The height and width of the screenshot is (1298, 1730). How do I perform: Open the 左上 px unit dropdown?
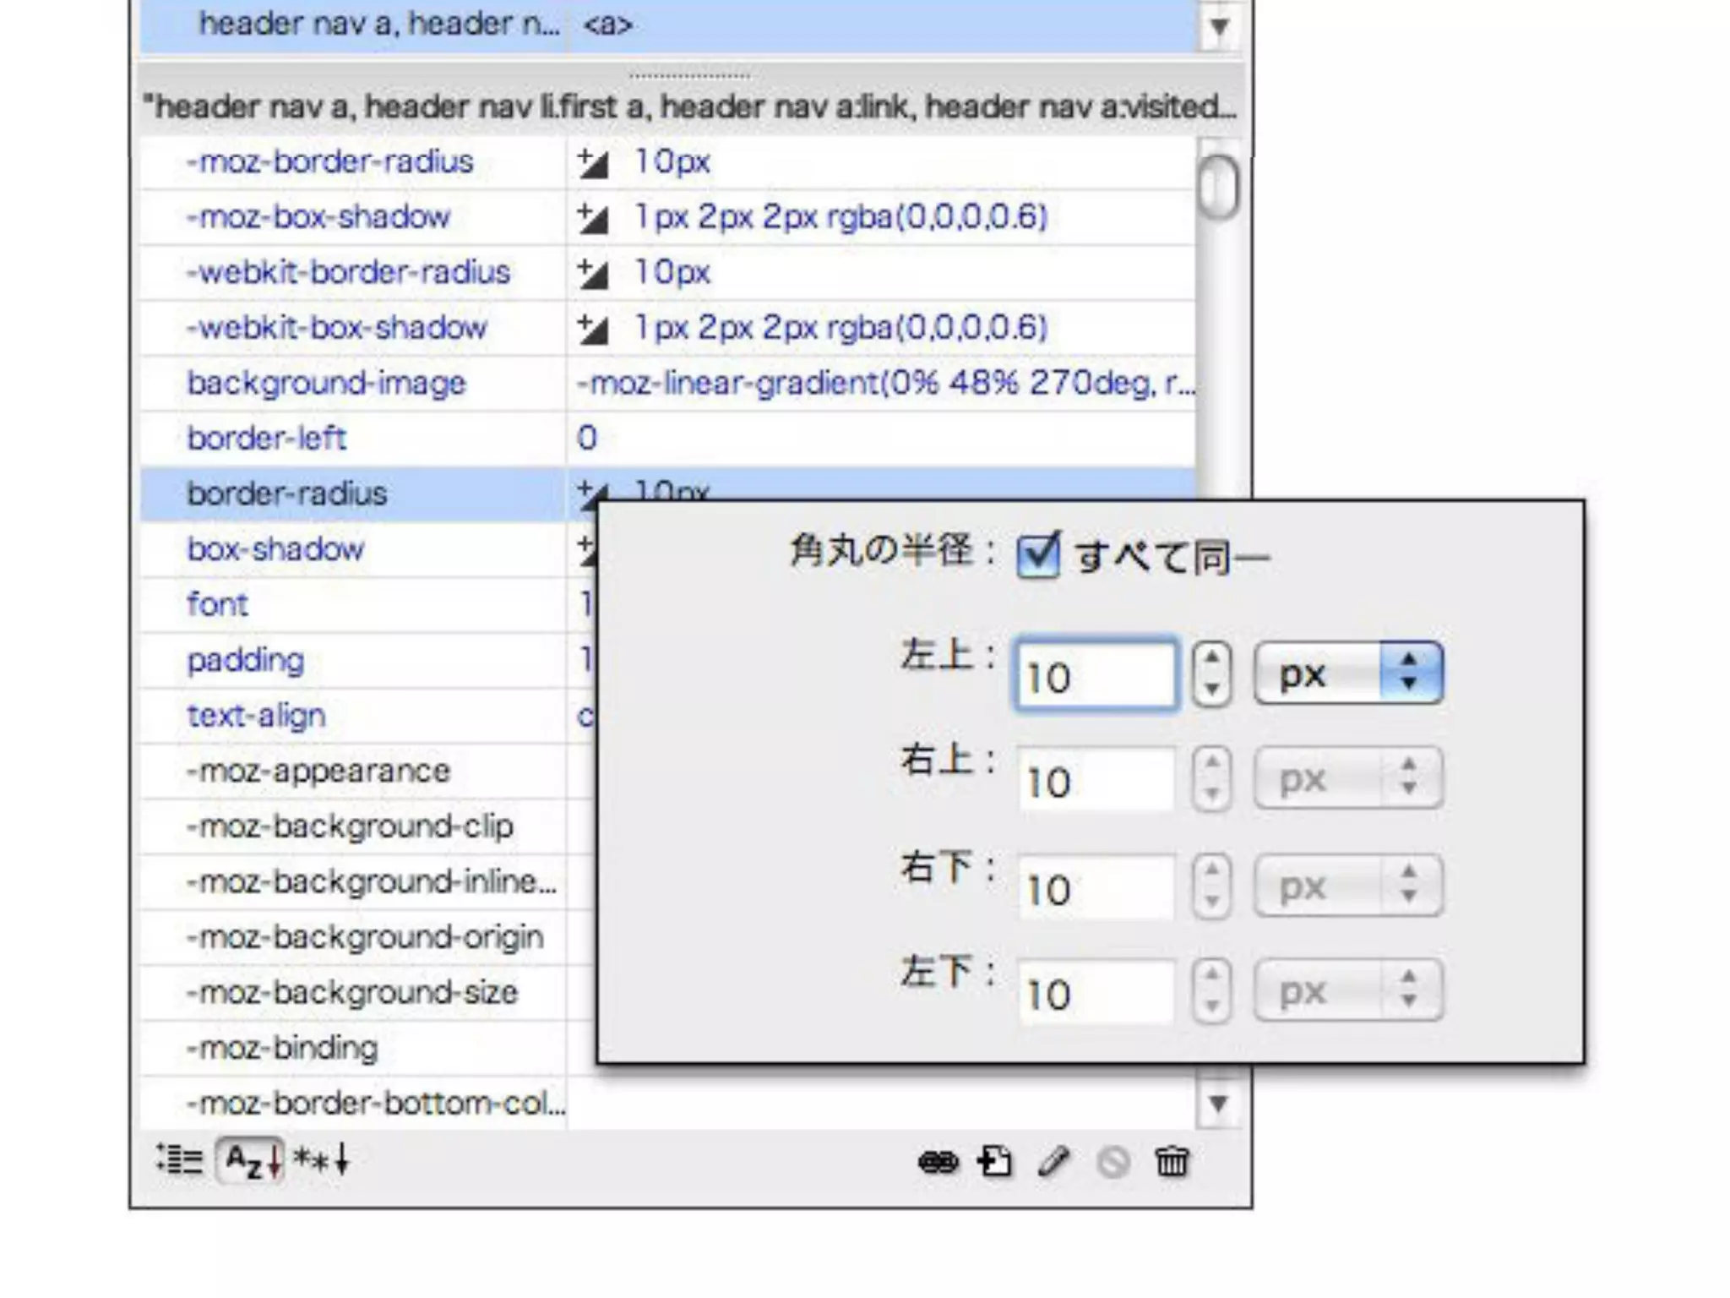coord(1348,674)
